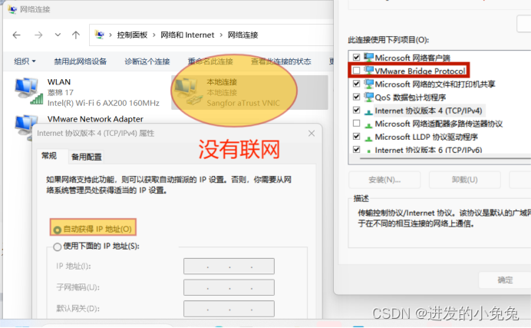The width and height of the screenshot is (531, 328).
Task: Open recent locations chevron in navigation bar
Action: [x=58, y=35]
